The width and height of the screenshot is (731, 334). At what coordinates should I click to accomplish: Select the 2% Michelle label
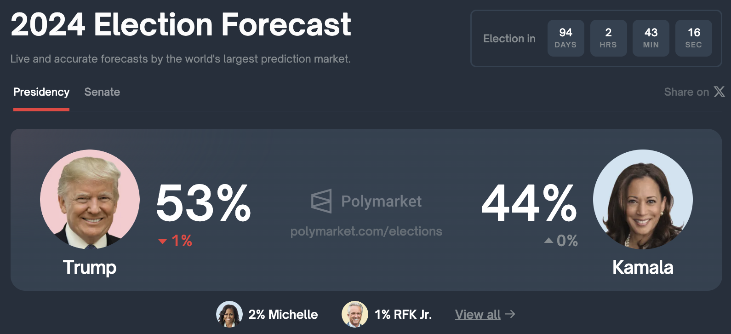pos(283,314)
